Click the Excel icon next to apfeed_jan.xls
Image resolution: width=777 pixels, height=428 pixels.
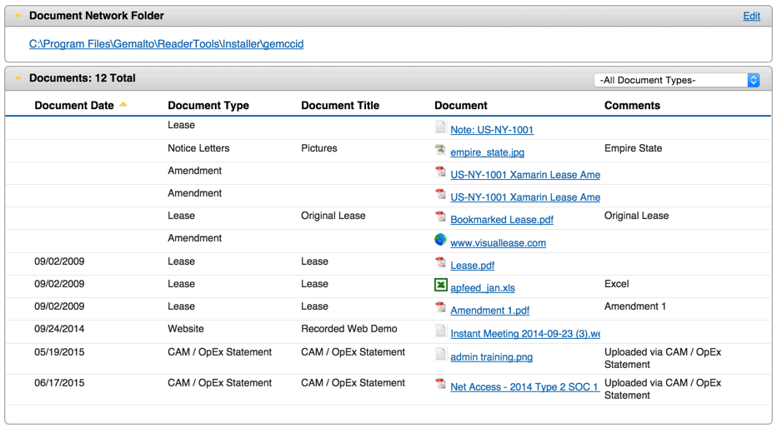pos(440,285)
